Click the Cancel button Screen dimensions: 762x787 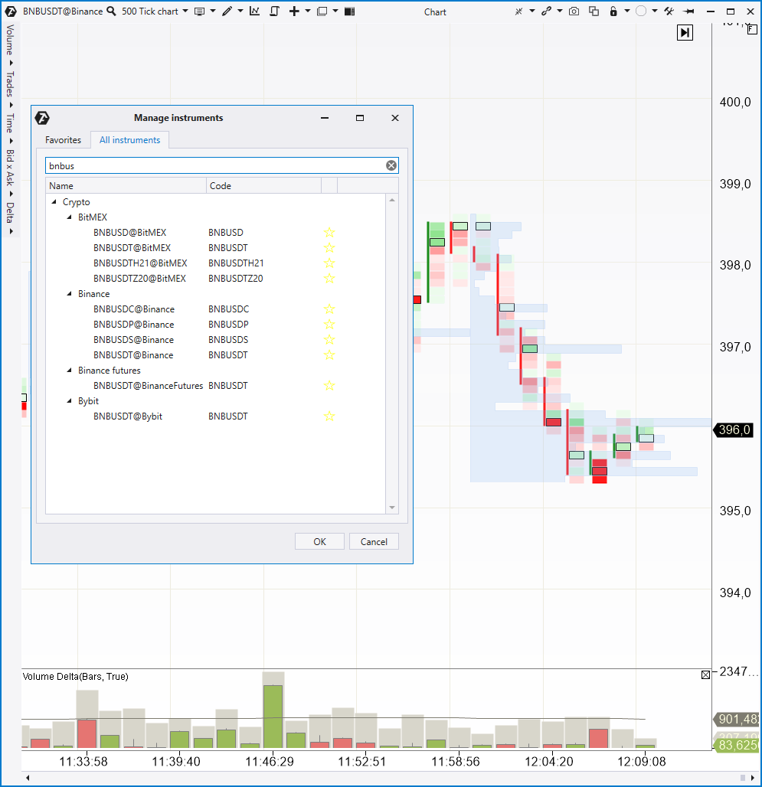click(374, 541)
